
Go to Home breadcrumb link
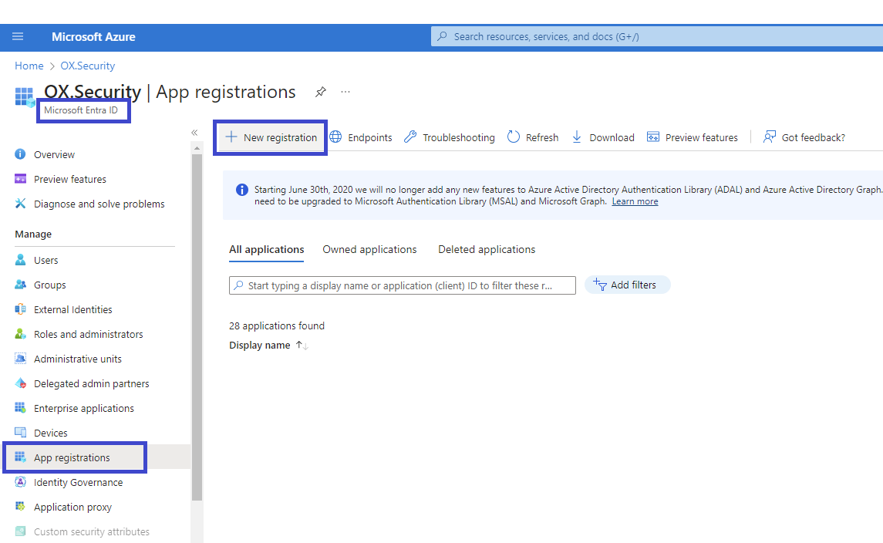pyautogui.click(x=29, y=66)
